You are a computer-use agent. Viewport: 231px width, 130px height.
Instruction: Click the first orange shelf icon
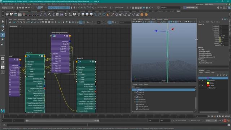(x=142, y=14)
